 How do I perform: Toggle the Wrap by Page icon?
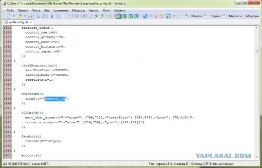click(136, 16)
